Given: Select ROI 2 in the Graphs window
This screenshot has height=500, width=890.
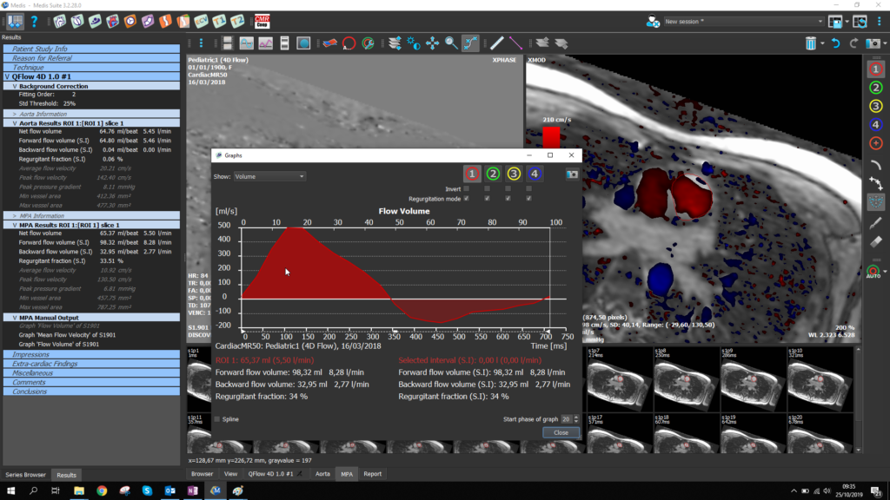Looking at the screenshot, I should [x=493, y=174].
